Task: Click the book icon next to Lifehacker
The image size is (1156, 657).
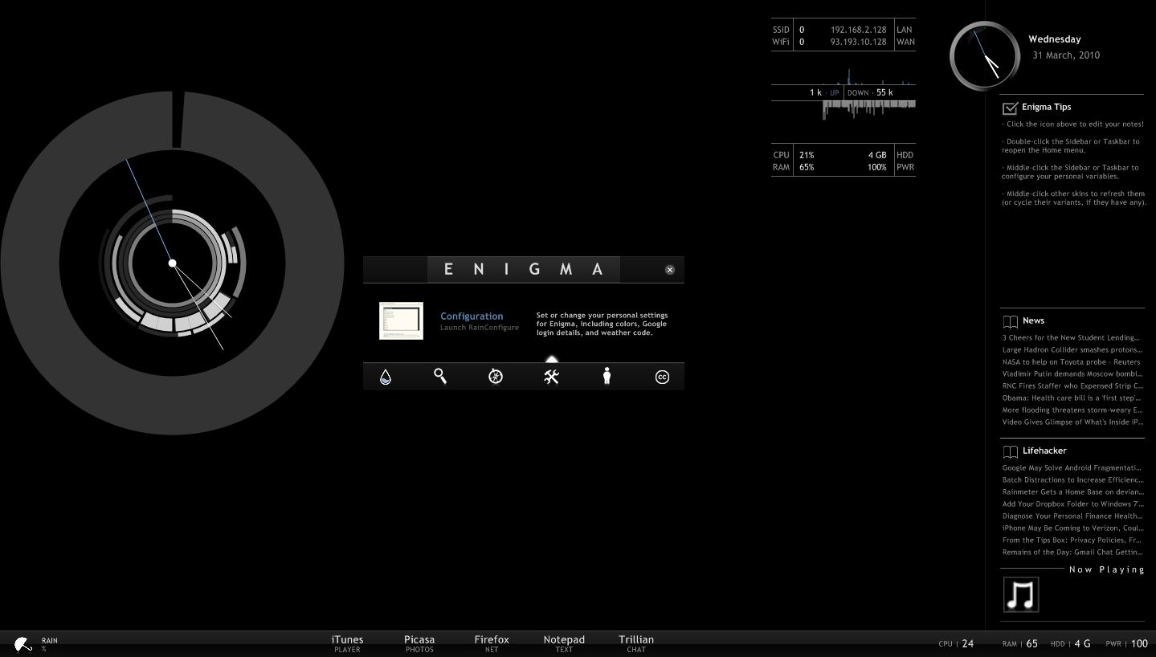Action: (x=1010, y=451)
